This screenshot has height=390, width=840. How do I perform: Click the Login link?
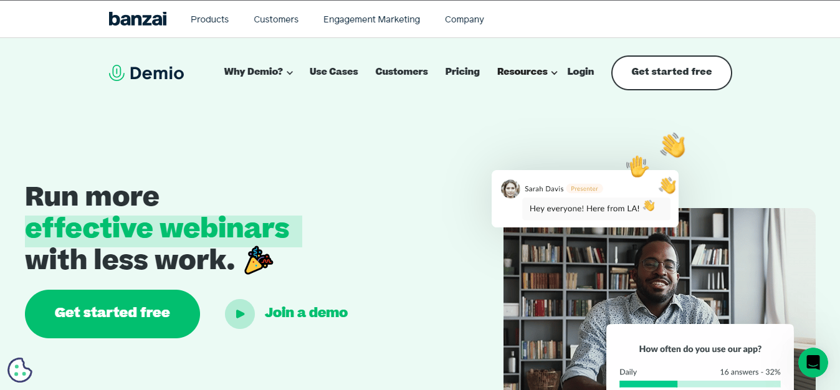tap(580, 72)
